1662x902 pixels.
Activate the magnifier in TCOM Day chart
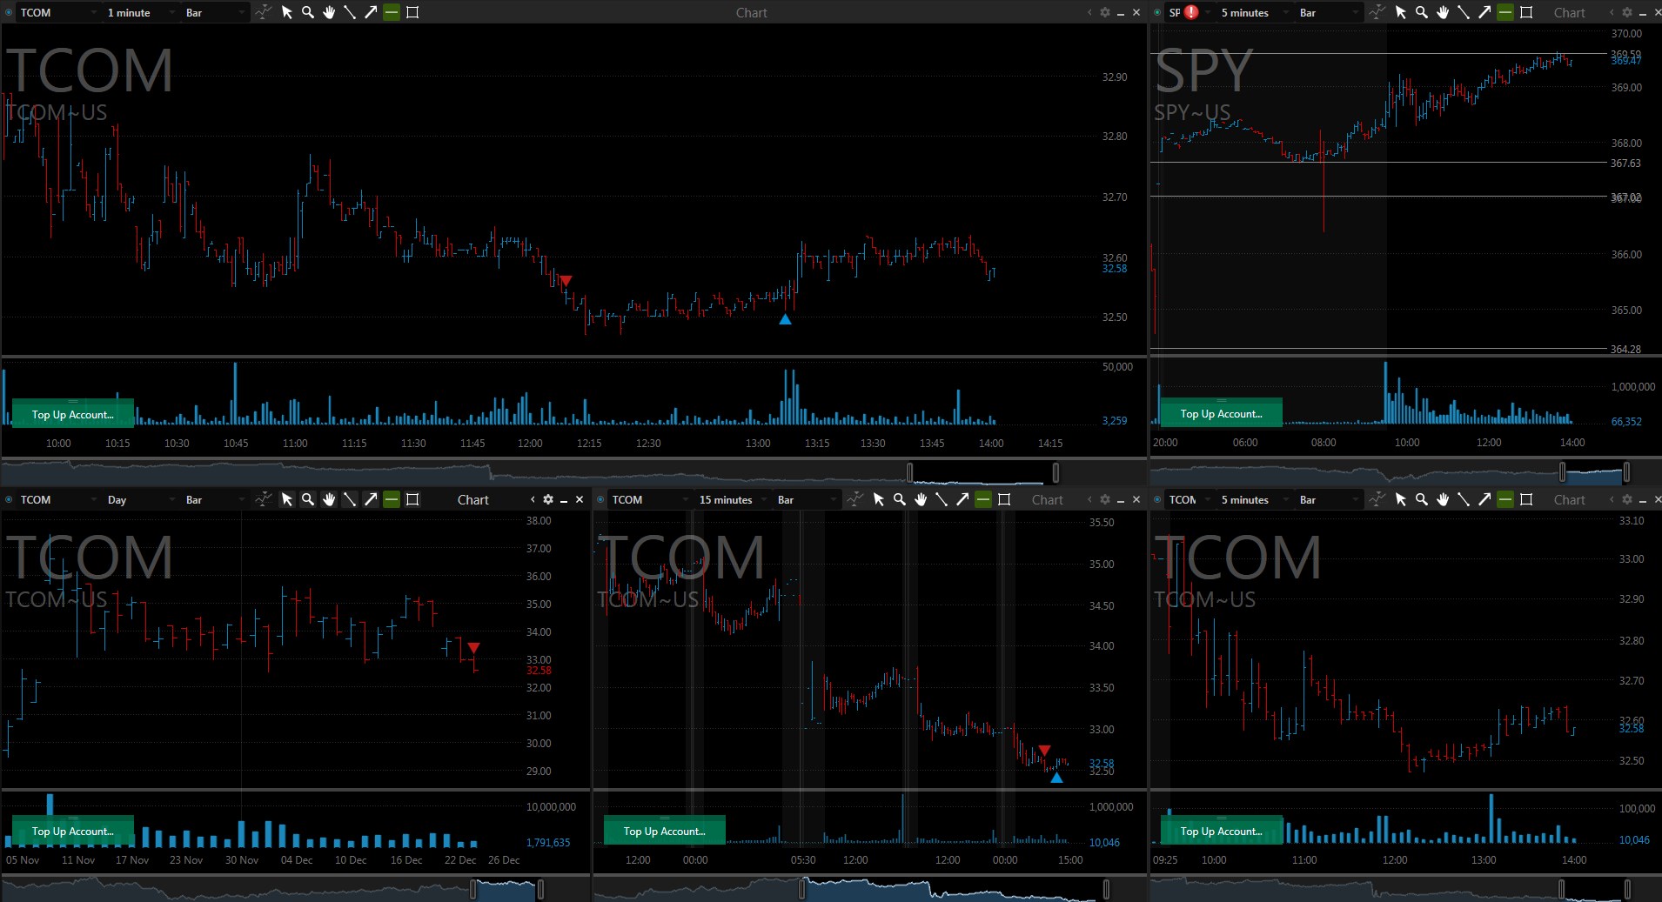tap(308, 499)
